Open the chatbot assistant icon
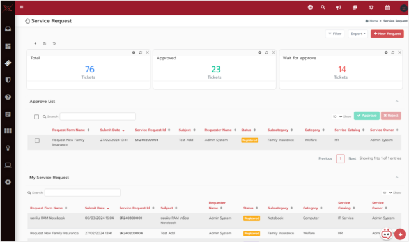 tap(386, 234)
